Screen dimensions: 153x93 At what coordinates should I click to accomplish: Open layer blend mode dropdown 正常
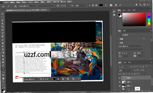(125, 70)
